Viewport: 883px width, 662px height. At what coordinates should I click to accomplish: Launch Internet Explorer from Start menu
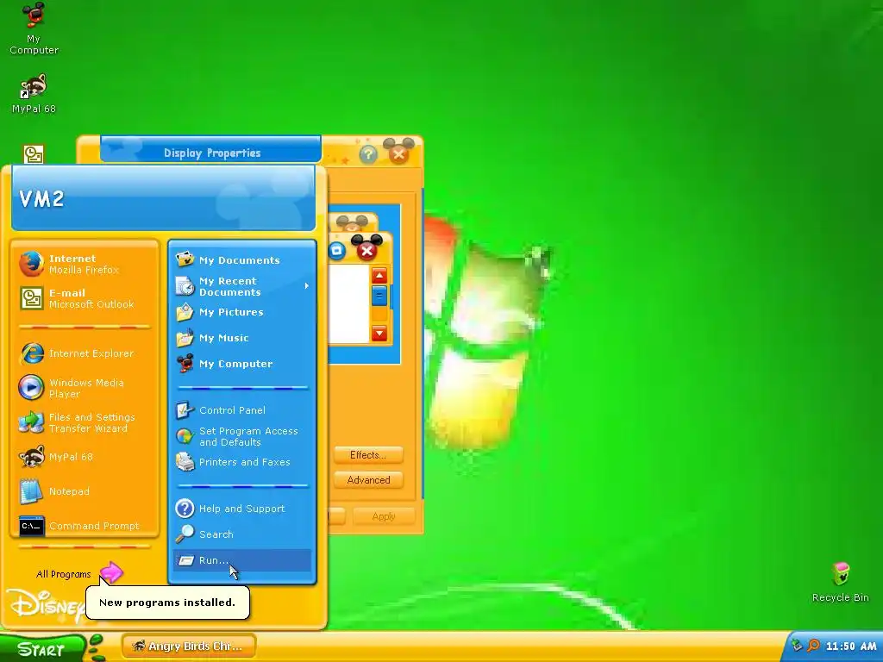(85, 353)
